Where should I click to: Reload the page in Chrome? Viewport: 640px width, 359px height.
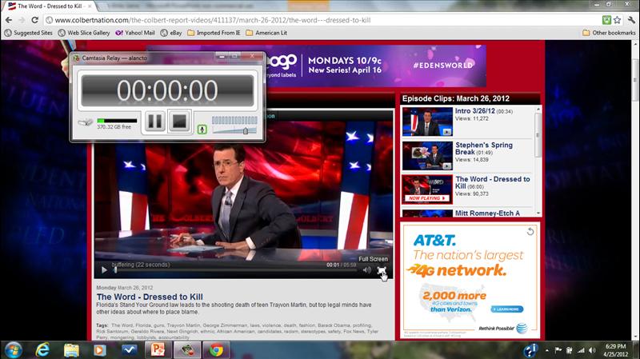point(34,20)
